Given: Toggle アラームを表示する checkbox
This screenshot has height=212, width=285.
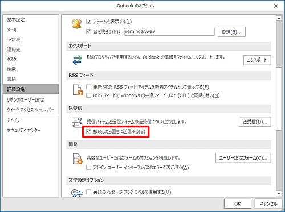Looking at the screenshot, I should click(x=88, y=22).
